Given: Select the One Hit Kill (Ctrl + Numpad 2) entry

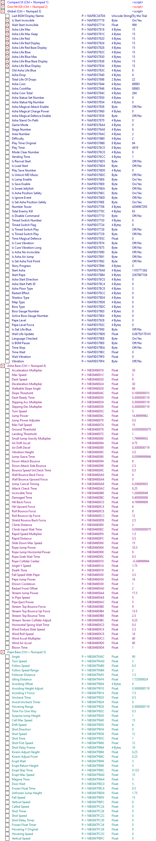Looking at the screenshot, I should tap(27, 7).
